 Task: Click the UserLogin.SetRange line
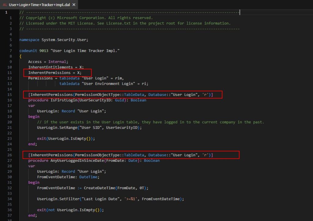[x=89, y=127]
